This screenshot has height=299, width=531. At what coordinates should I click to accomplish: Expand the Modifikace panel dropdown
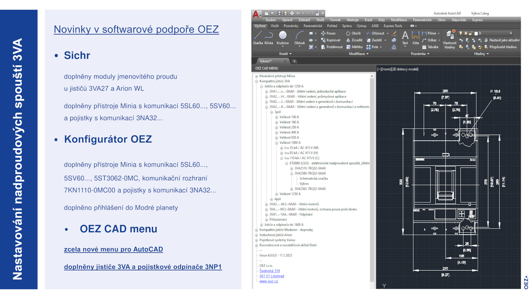(358, 54)
